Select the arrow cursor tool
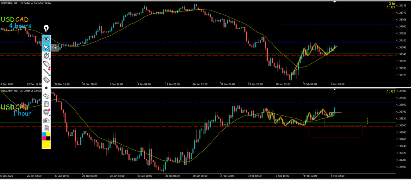The width and height of the screenshot is (411, 180). pos(47,48)
